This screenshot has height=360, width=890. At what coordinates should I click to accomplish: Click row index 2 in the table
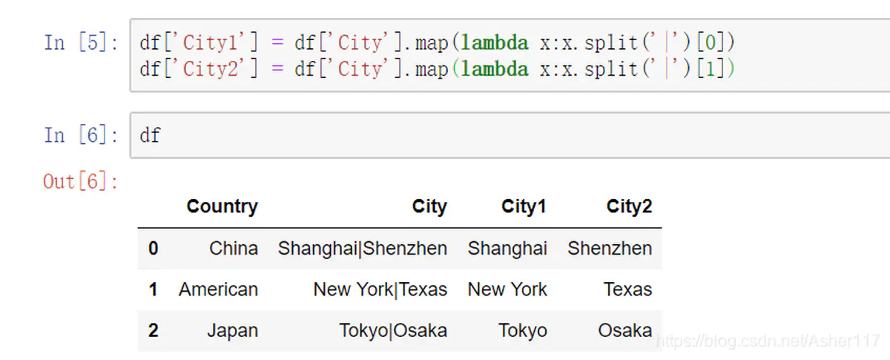tap(153, 330)
